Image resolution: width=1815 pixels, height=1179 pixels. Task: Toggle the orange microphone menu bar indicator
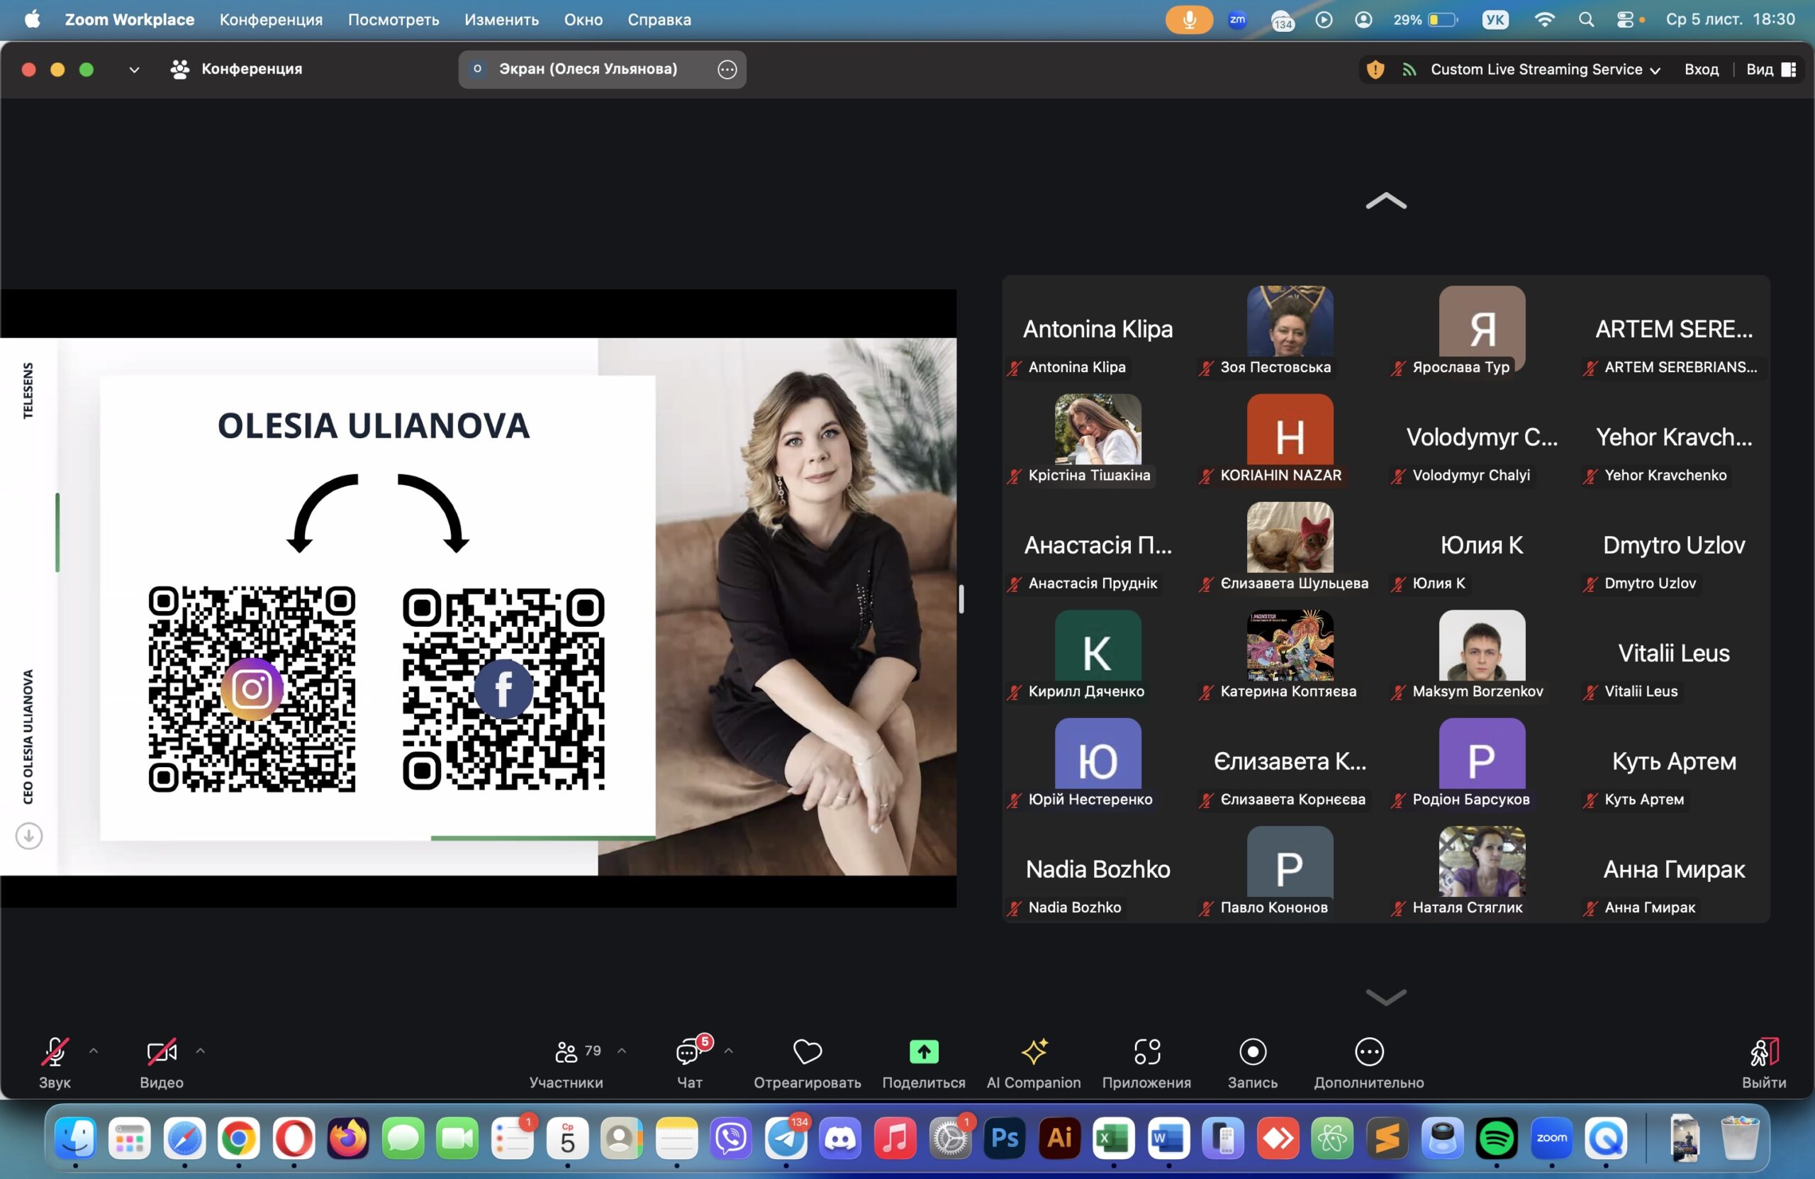click(1188, 20)
